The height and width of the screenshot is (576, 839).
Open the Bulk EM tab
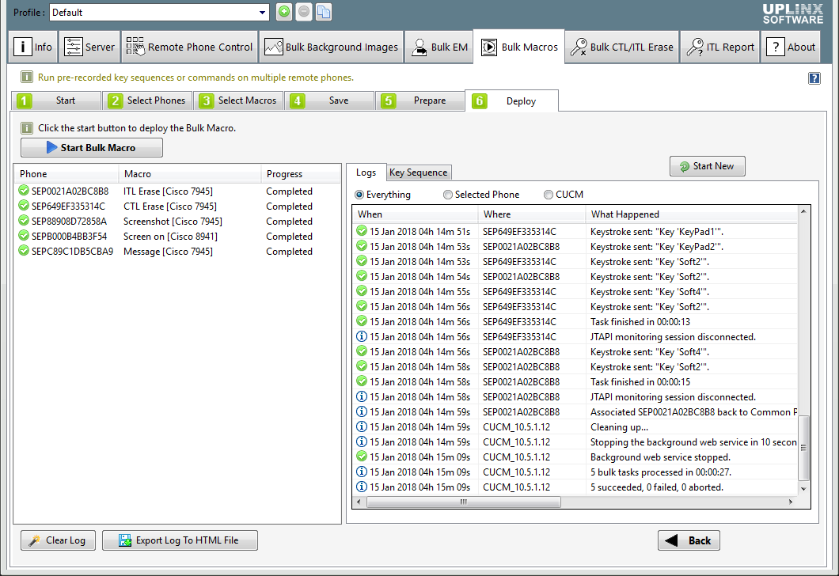438,47
